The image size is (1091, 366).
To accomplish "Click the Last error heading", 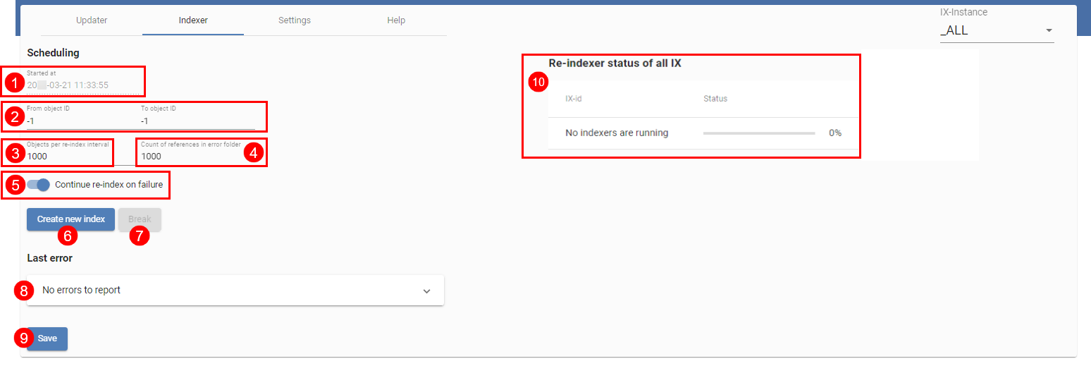I will click(x=49, y=258).
